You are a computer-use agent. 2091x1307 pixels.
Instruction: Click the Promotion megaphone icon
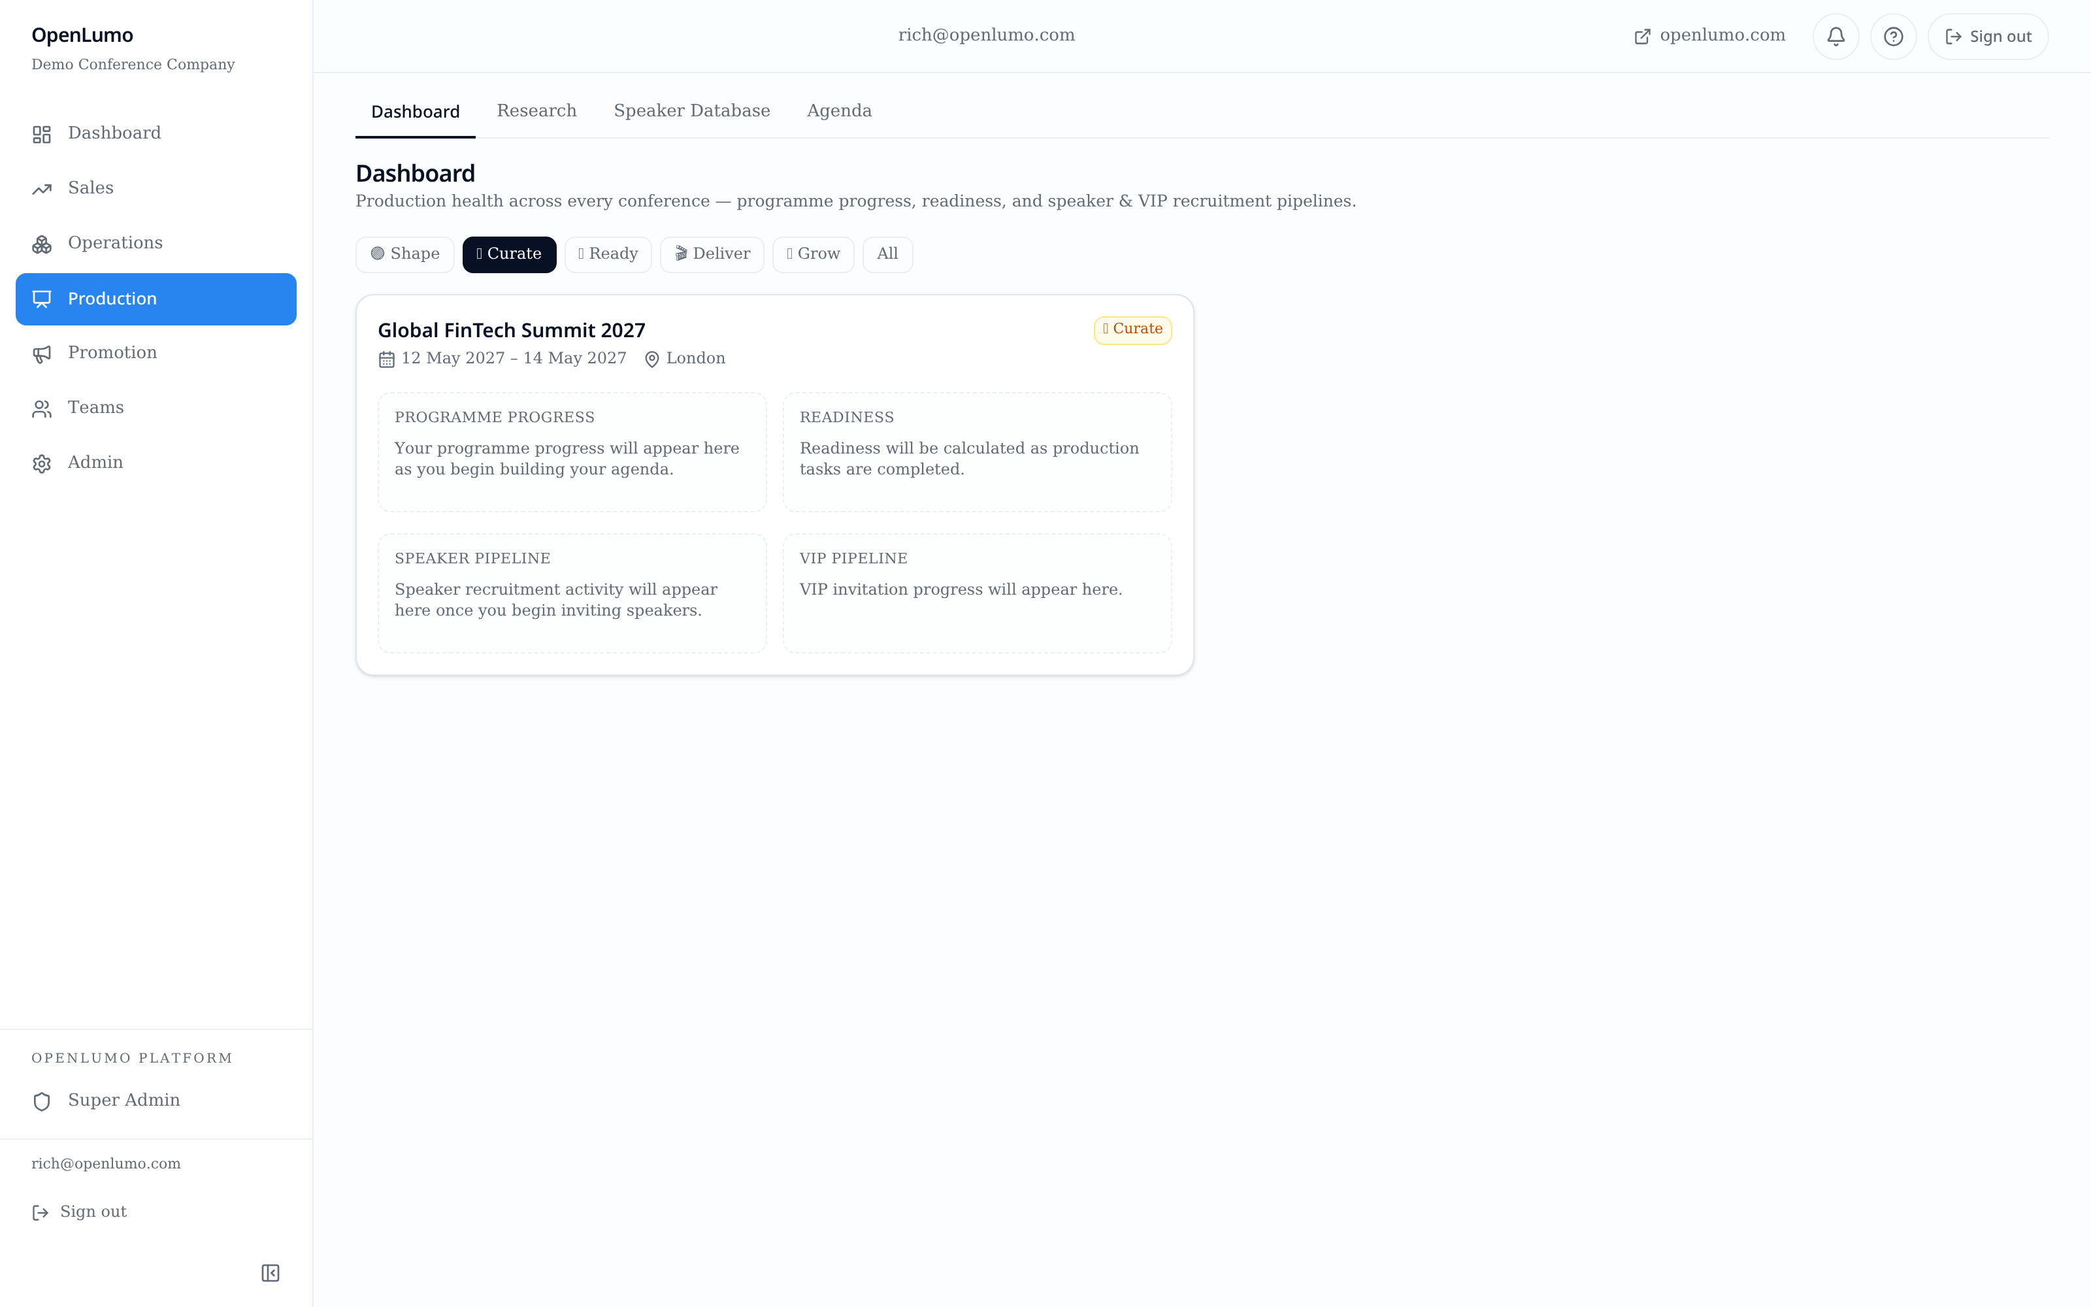pos(41,354)
